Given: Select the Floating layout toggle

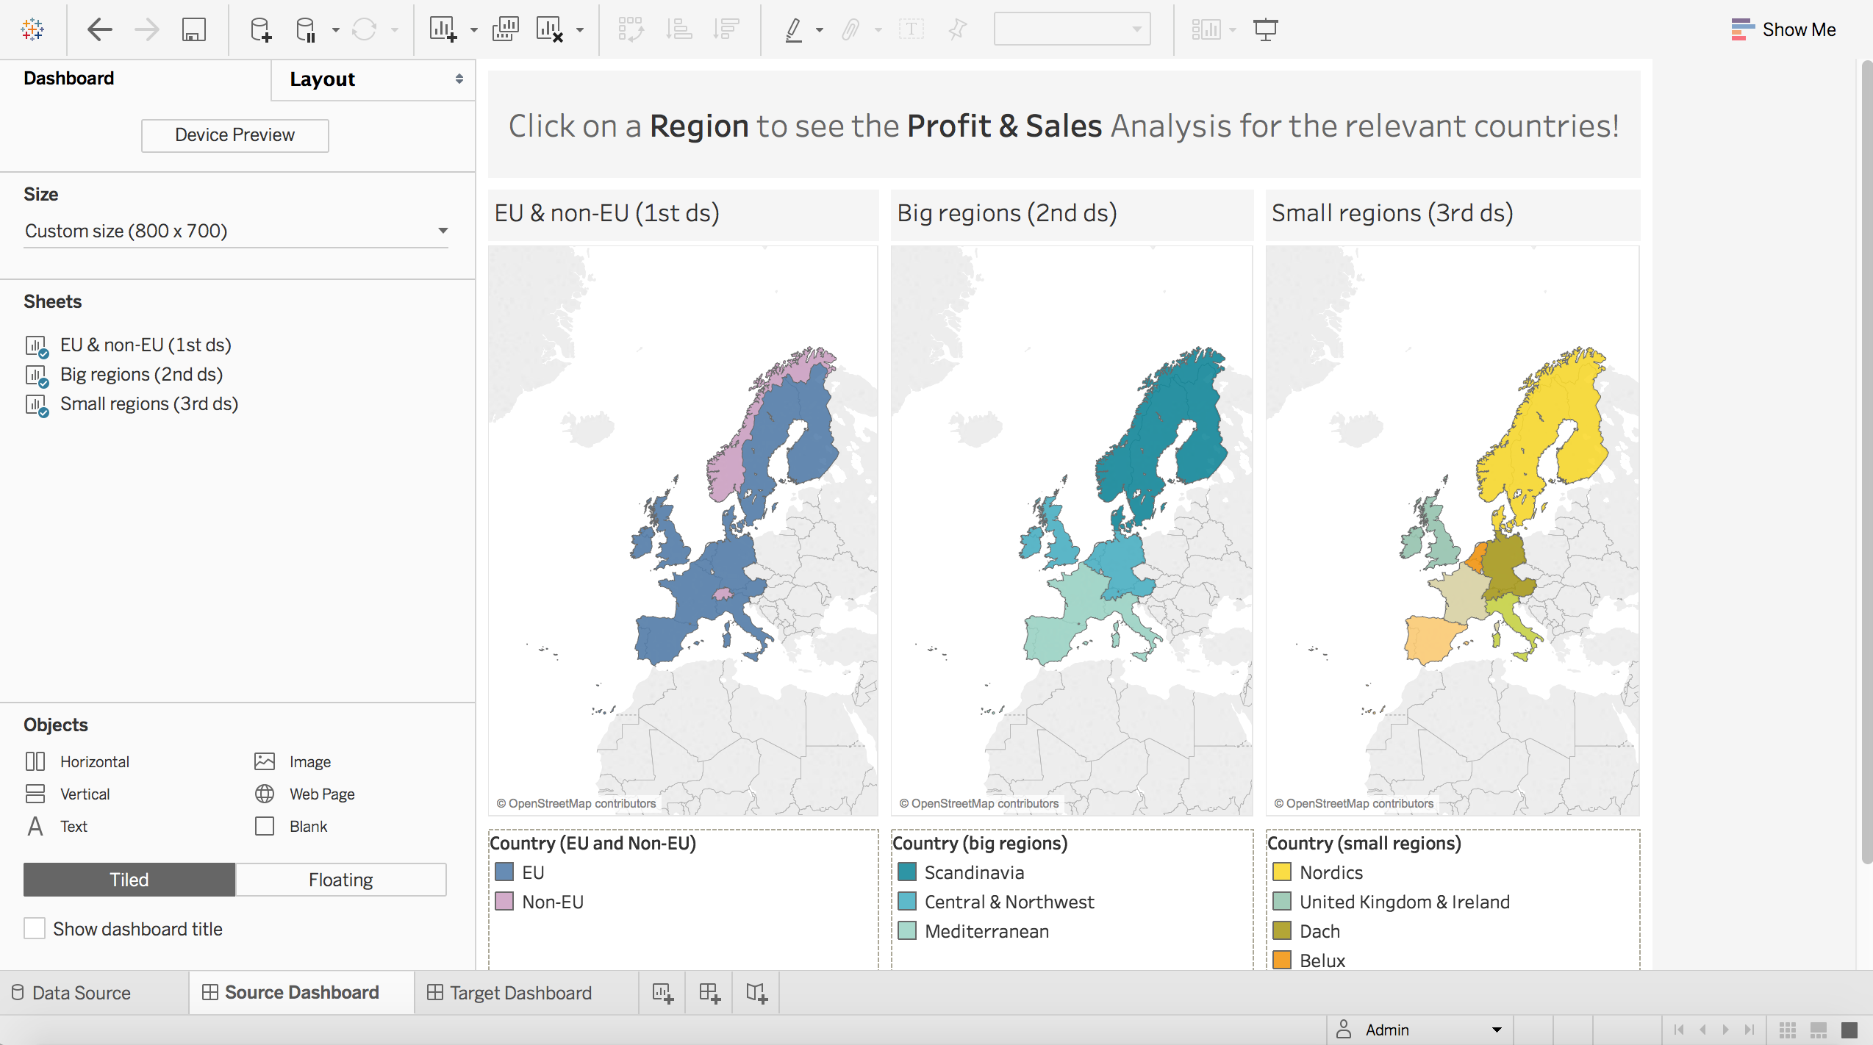Looking at the screenshot, I should pos(340,880).
